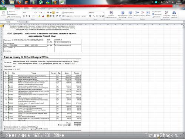Click the Name Box cell reference field
Viewport: 185px width, 139px height.
[9, 22]
